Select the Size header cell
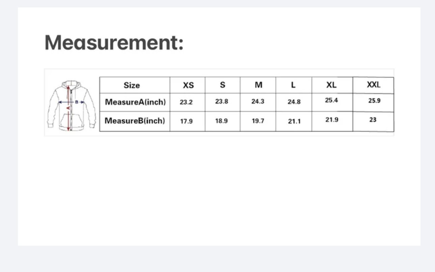435x272 pixels. tap(132, 85)
